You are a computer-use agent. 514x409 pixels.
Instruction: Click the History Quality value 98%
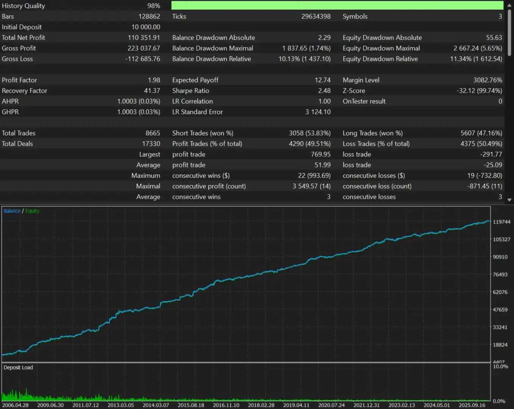tap(154, 6)
